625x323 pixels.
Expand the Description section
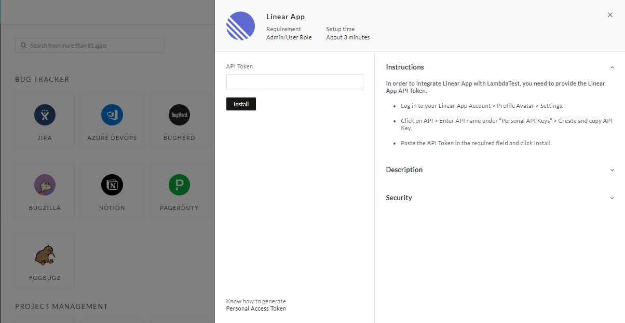coord(612,170)
